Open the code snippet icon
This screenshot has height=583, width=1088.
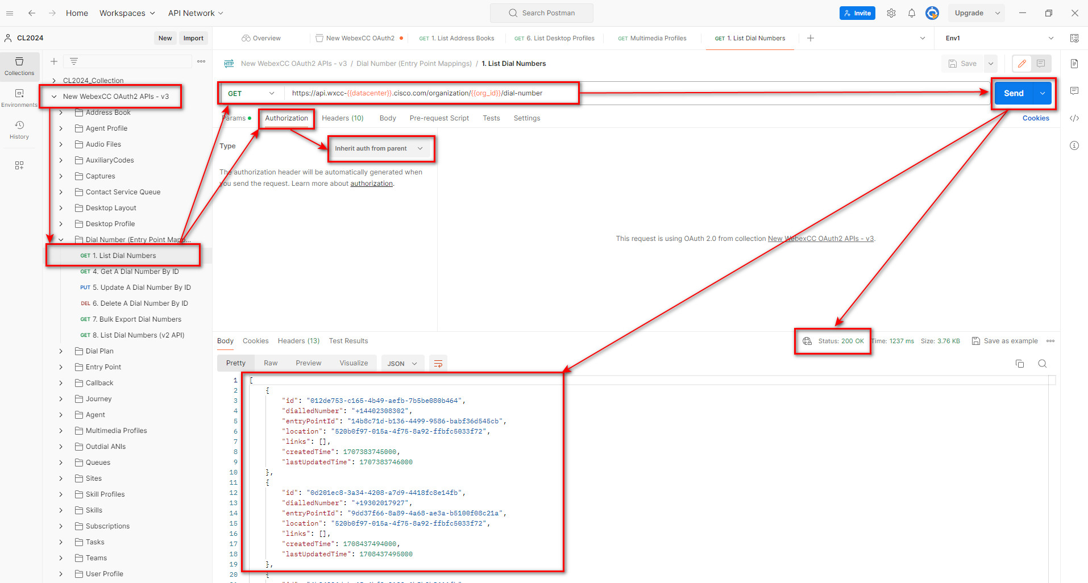click(1074, 118)
